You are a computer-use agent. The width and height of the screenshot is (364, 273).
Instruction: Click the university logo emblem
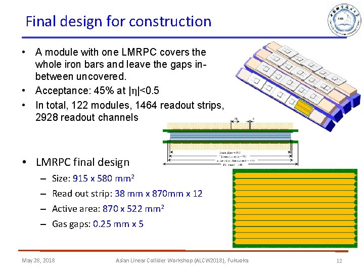(x=344, y=20)
